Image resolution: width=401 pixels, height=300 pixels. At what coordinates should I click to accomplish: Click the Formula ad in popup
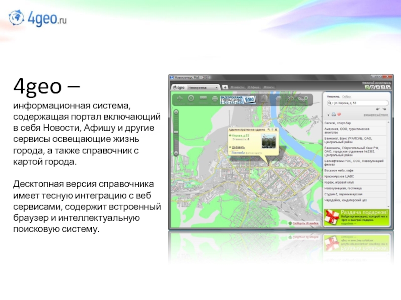pos(246,153)
